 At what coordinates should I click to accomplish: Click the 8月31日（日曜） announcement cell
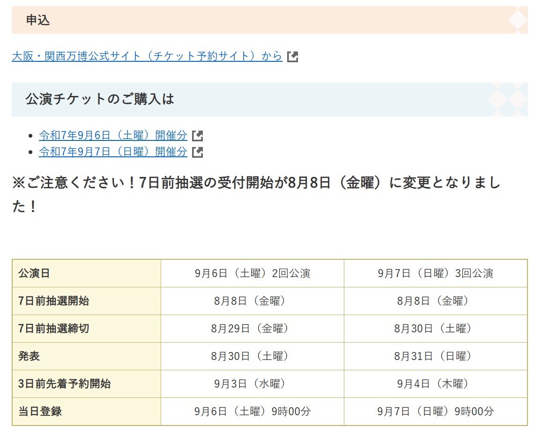[x=436, y=356]
